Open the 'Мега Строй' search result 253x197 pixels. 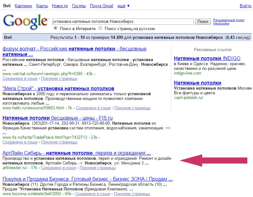(58, 89)
